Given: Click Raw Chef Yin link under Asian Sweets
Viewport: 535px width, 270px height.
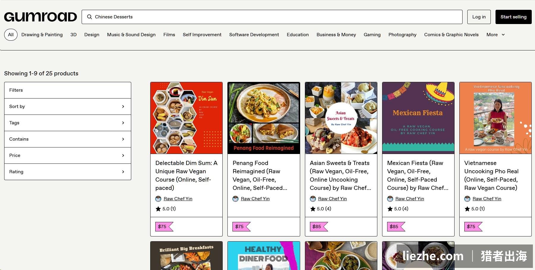Looking at the screenshot, I should 332,199.
